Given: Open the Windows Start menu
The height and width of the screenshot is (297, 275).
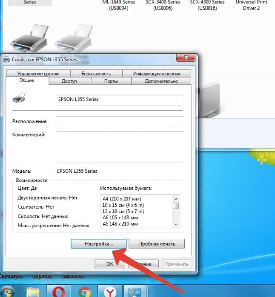Looking at the screenshot, I should pos(7,292).
